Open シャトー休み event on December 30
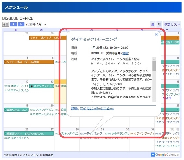 coord(47,38)
